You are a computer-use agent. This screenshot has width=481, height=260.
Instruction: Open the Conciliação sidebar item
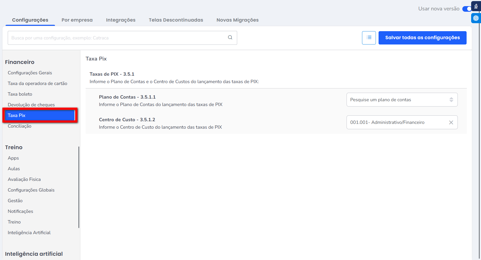[19, 126]
